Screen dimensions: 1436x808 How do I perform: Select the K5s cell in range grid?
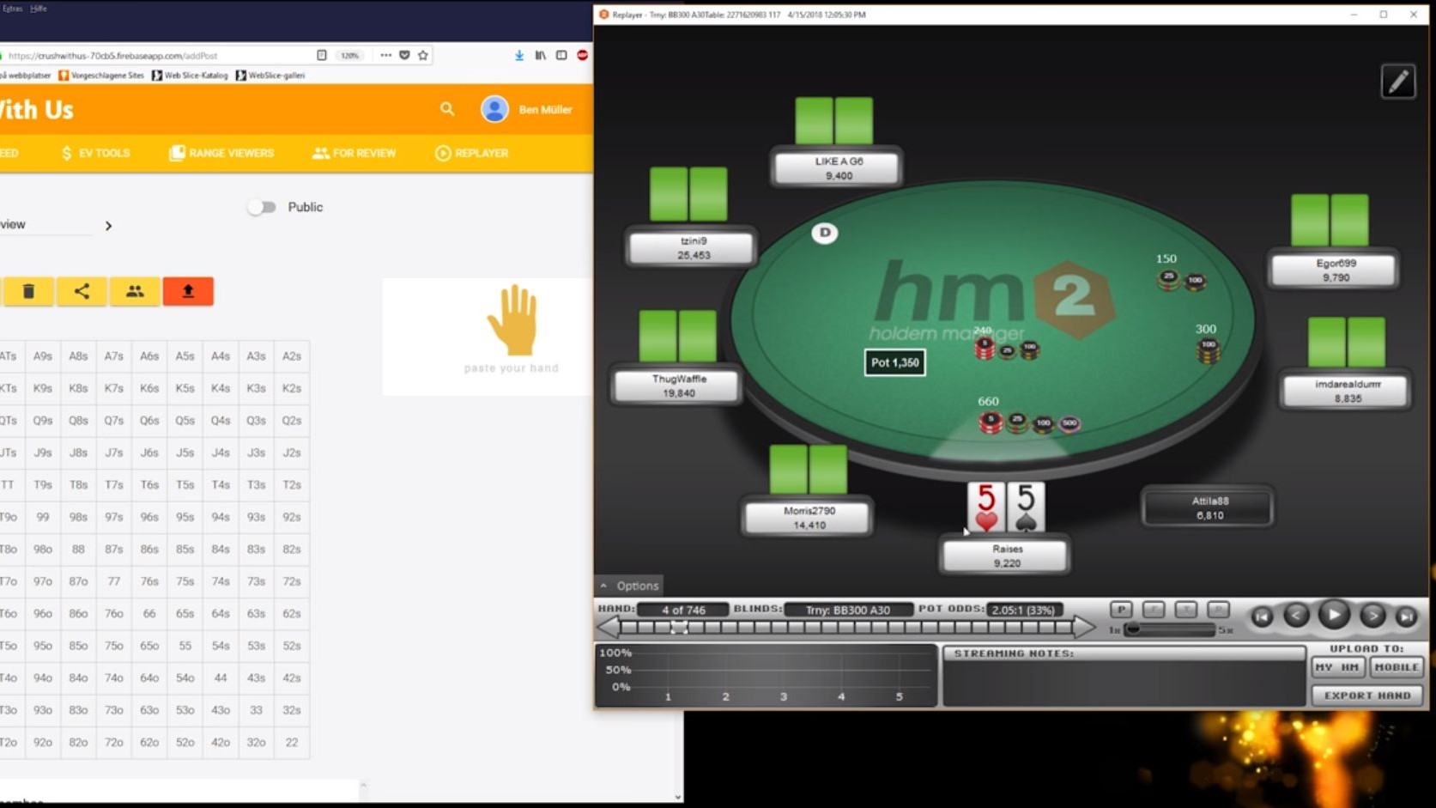[185, 388]
